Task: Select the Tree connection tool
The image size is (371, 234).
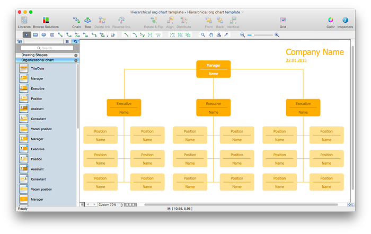Action: [x=87, y=21]
